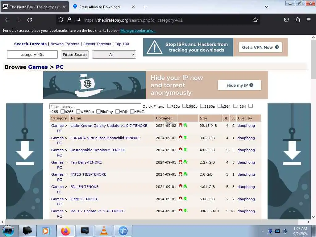Bookmark this page with the star icon
The image size is (316, 237).
[x=255, y=20]
